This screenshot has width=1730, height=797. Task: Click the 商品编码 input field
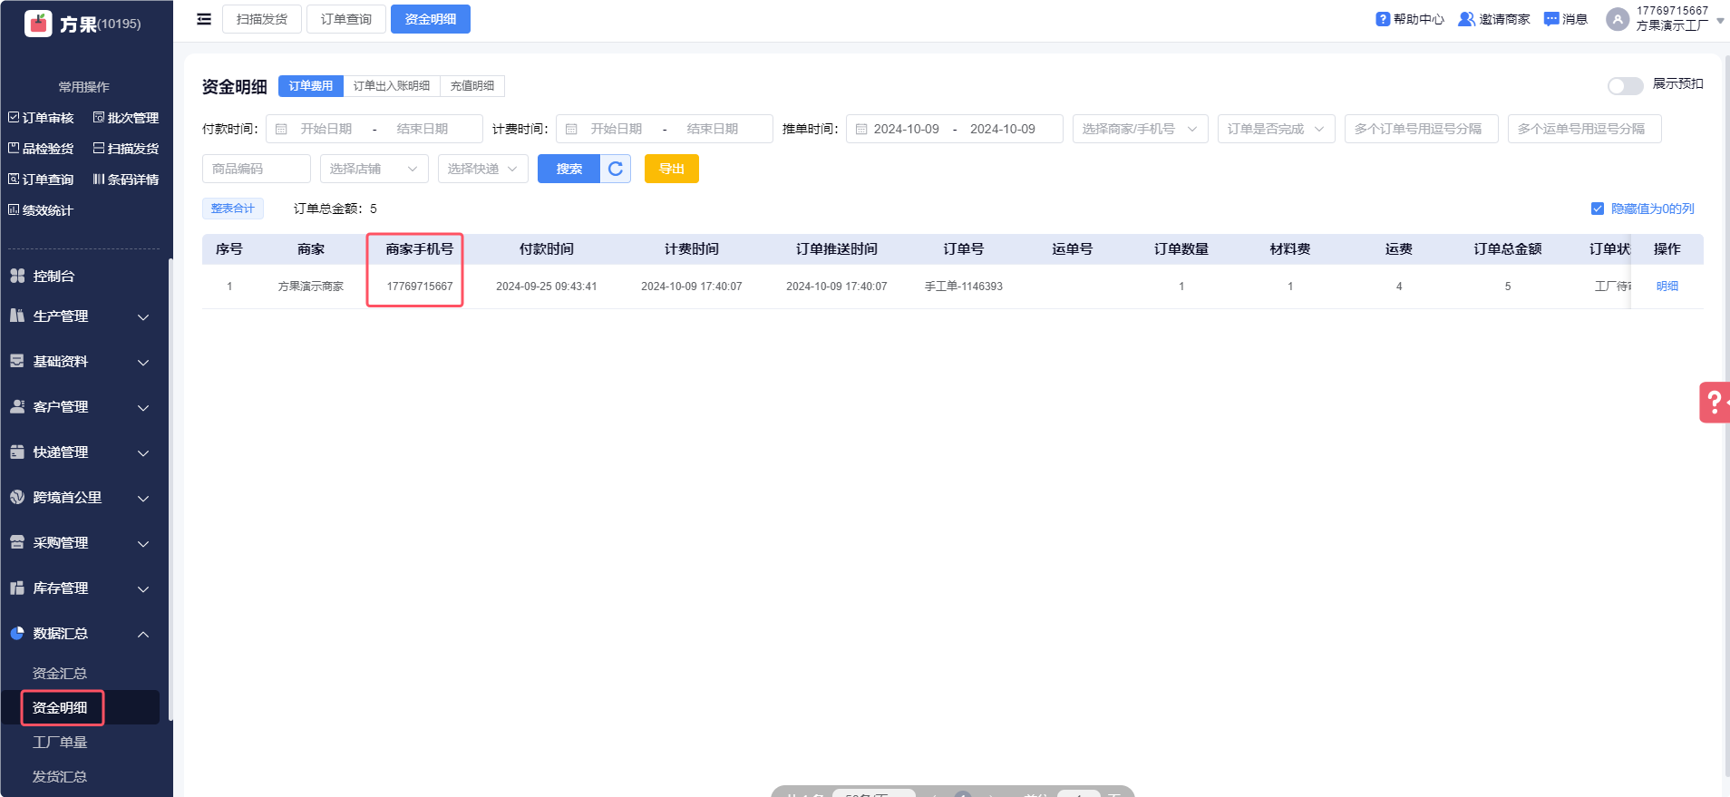coord(256,169)
